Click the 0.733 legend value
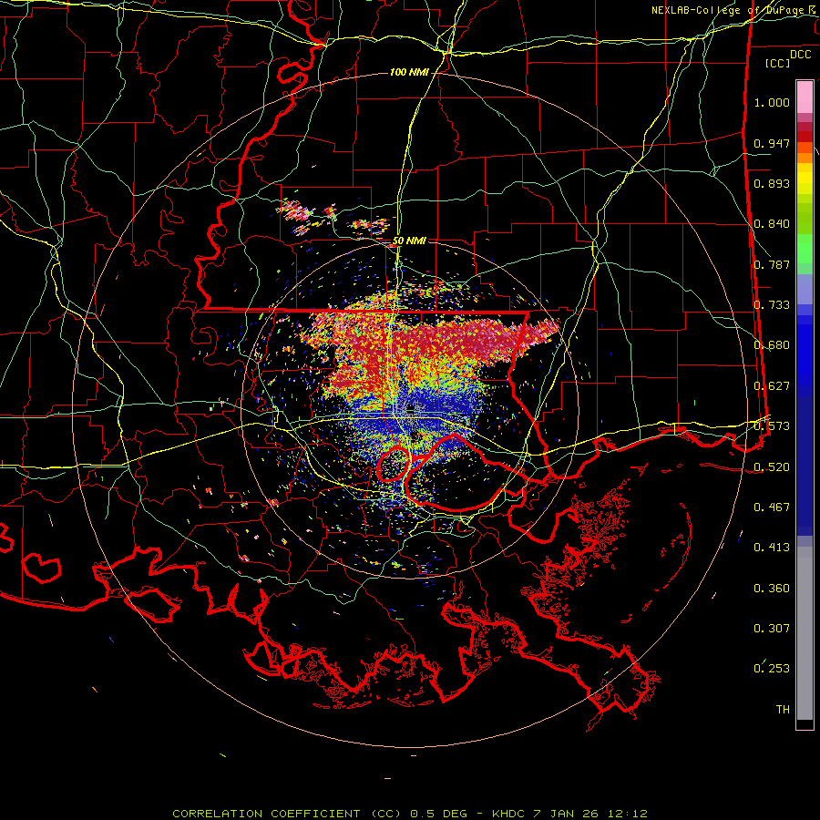This screenshot has width=820, height=820. point(772,305)
